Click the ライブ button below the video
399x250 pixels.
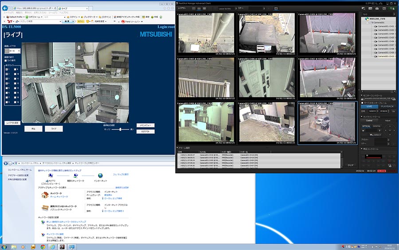pos(54,129)
